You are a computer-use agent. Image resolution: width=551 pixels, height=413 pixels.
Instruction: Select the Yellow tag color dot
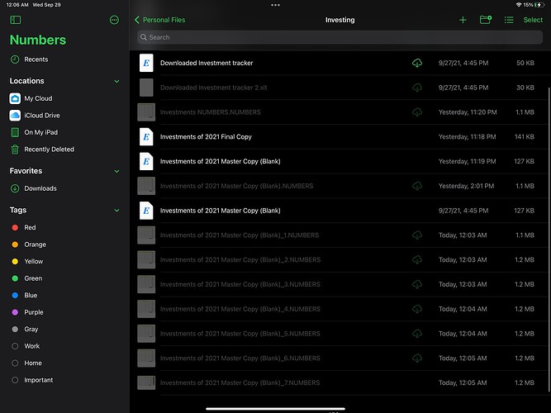point(15,261)
